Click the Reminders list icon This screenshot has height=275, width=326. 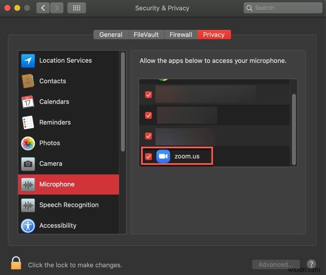[x=28, y=123]
